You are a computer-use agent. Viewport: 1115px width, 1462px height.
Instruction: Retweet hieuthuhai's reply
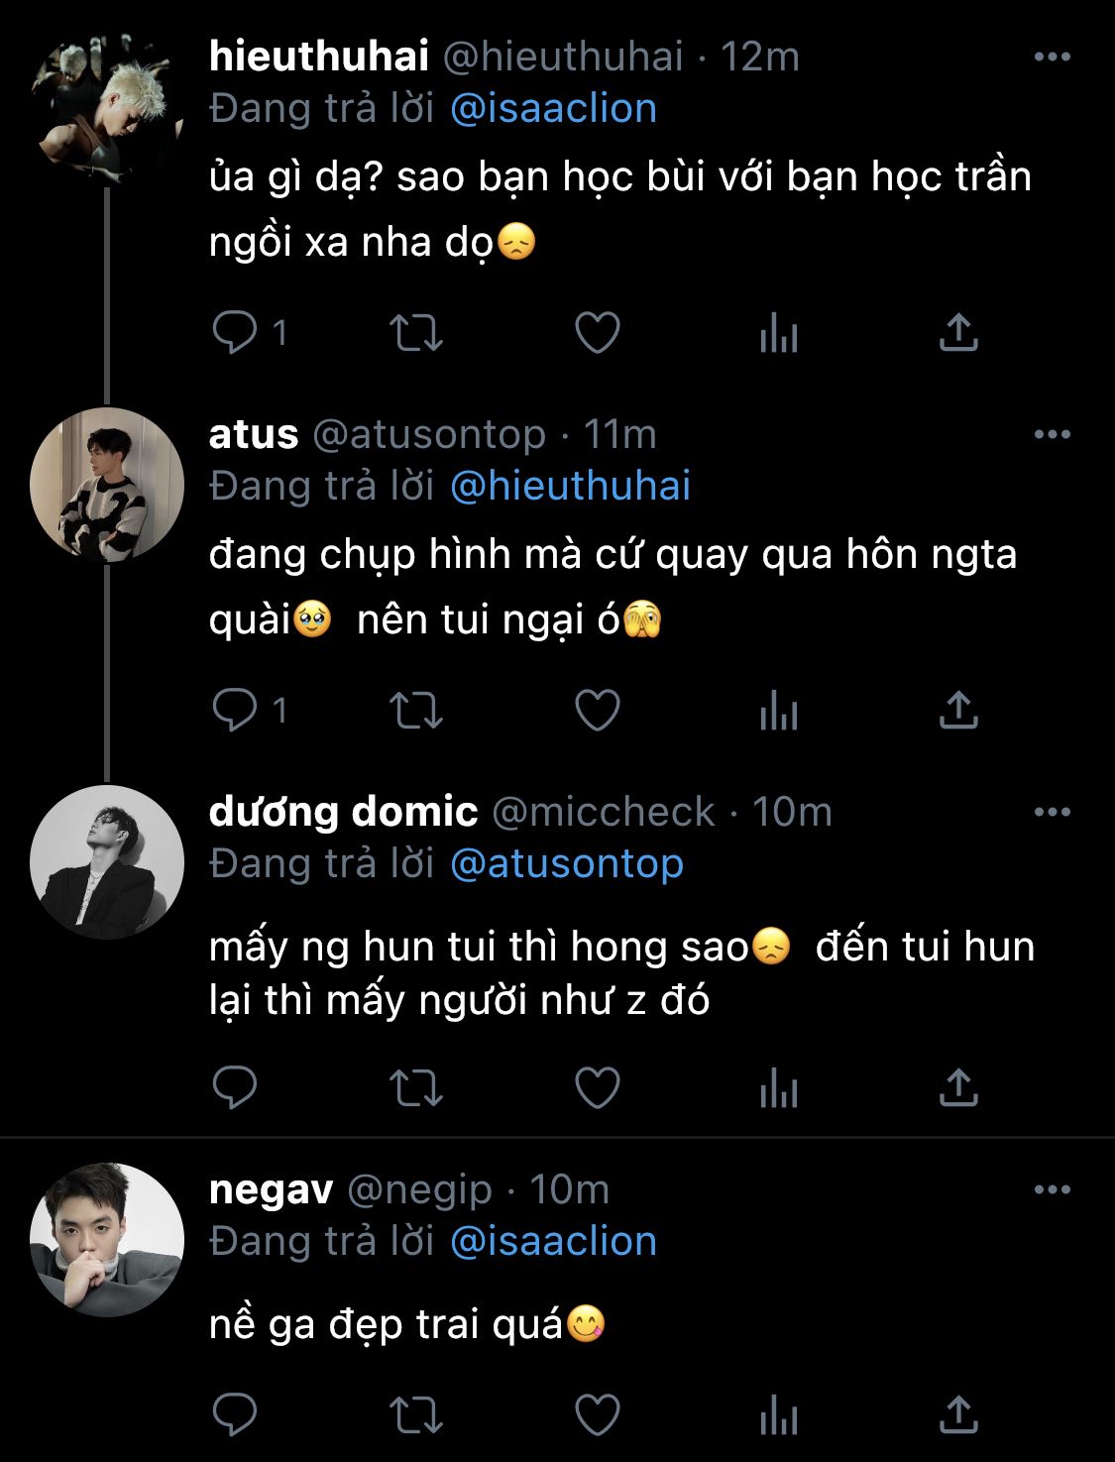(415, 333)
